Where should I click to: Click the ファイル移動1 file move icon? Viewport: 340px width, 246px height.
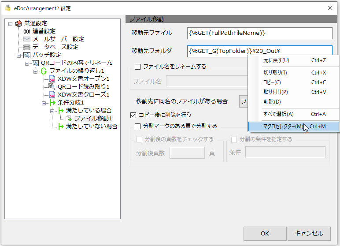click(69, 118)
